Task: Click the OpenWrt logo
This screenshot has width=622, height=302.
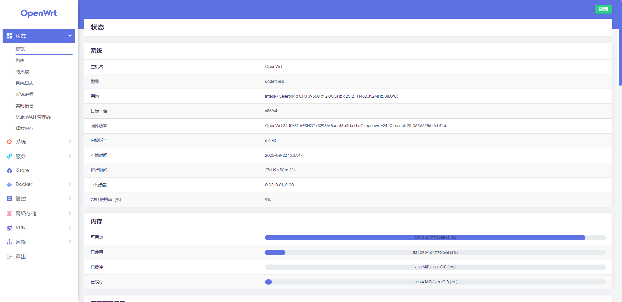Action: [x=39, y=13]
